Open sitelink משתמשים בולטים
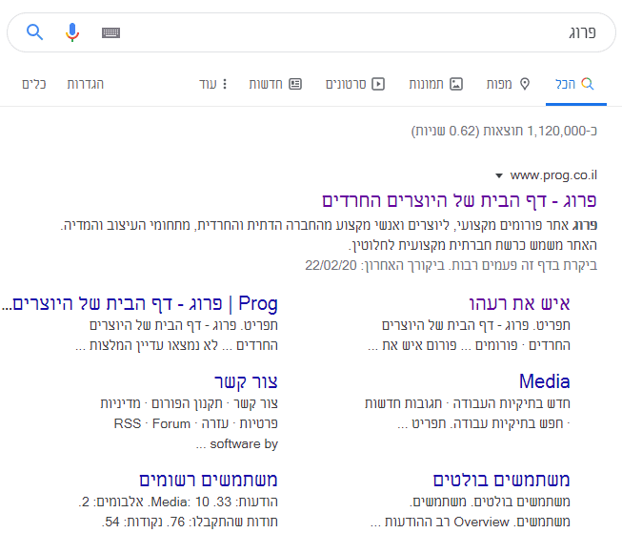This screenshot has height=533, width=622. coord(501,480)
